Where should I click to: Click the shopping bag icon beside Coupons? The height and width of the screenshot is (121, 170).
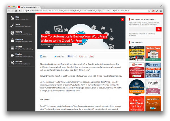(12, 40)
